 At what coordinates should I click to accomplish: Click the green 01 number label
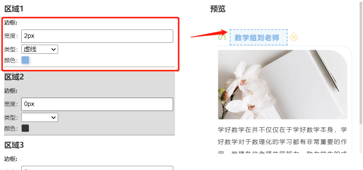click(222, 37)
